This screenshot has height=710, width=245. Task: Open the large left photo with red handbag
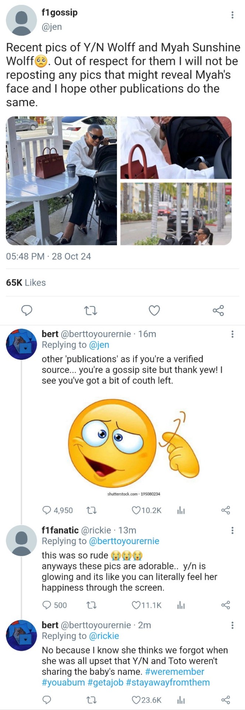click(x=61, y=180)
